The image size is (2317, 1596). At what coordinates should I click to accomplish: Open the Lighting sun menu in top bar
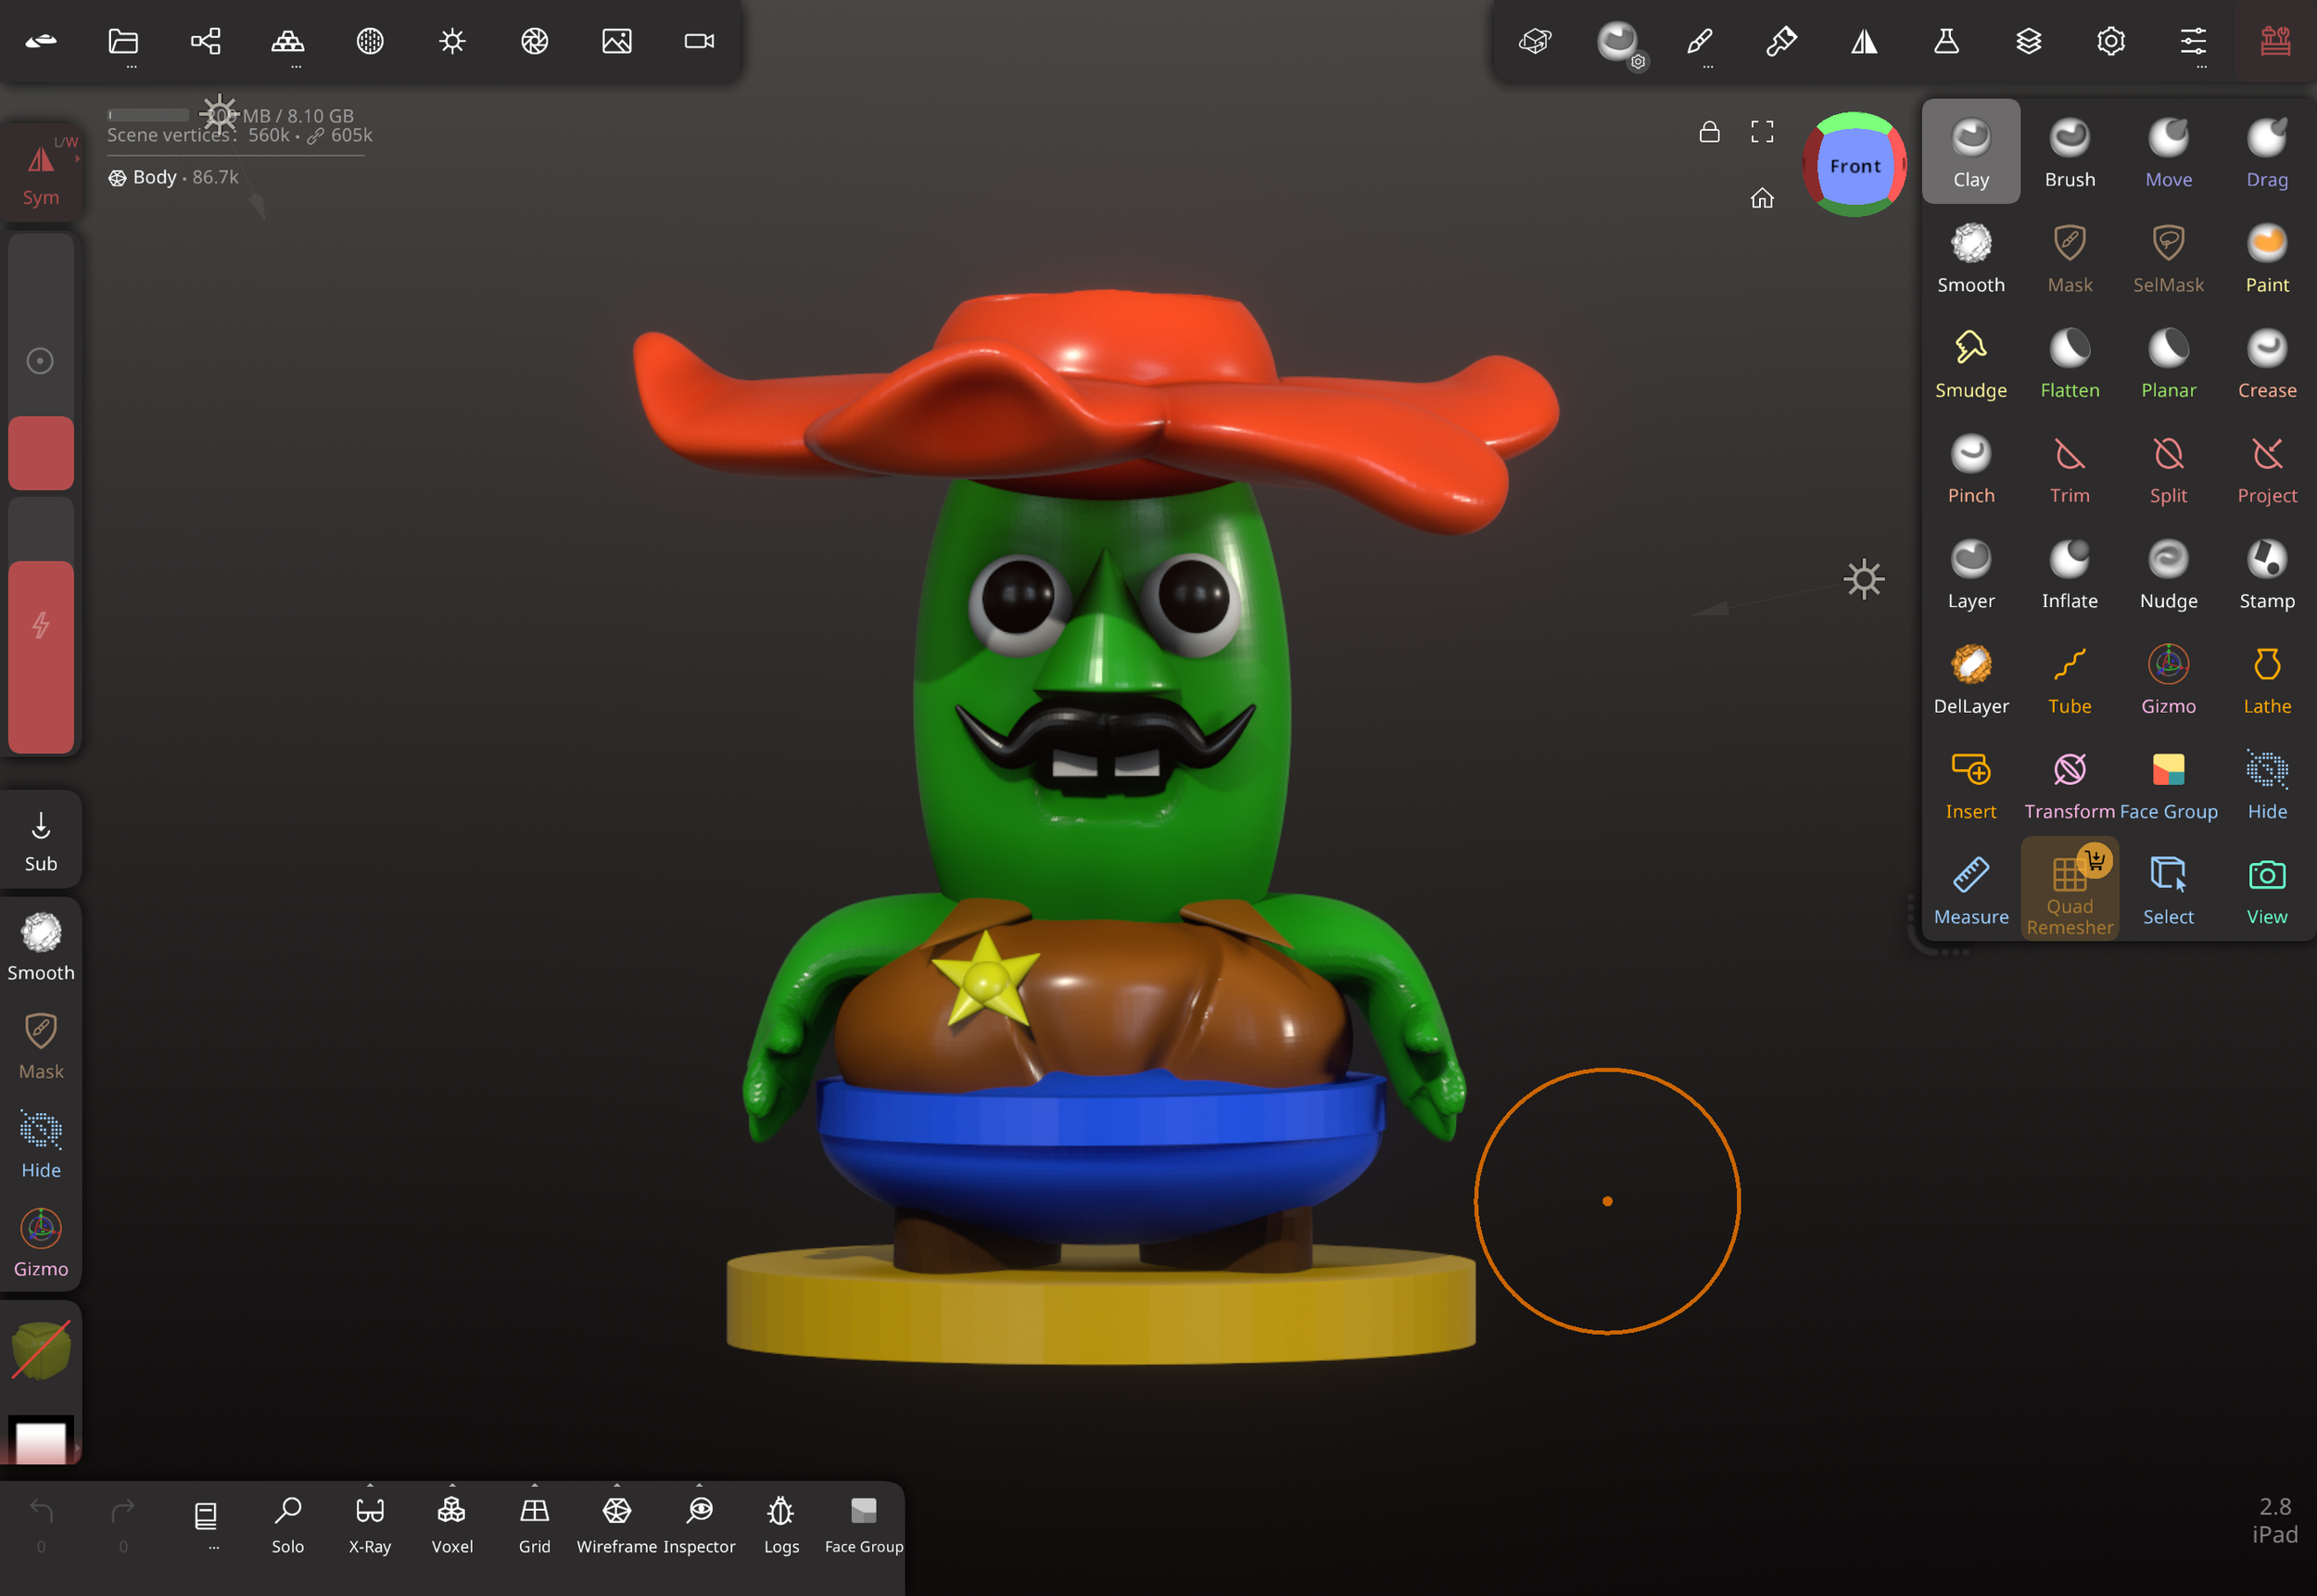click(x=452, y=41)
